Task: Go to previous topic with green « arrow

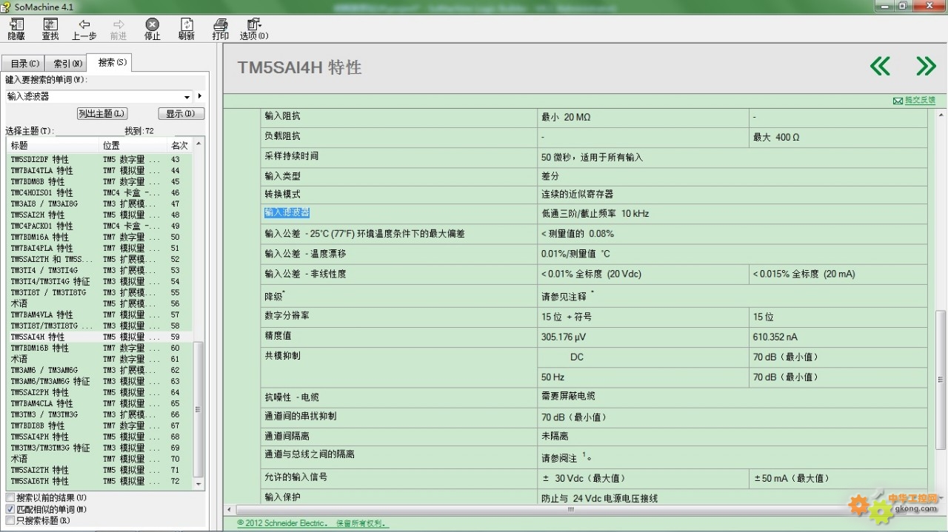Action: click(880, 67)
